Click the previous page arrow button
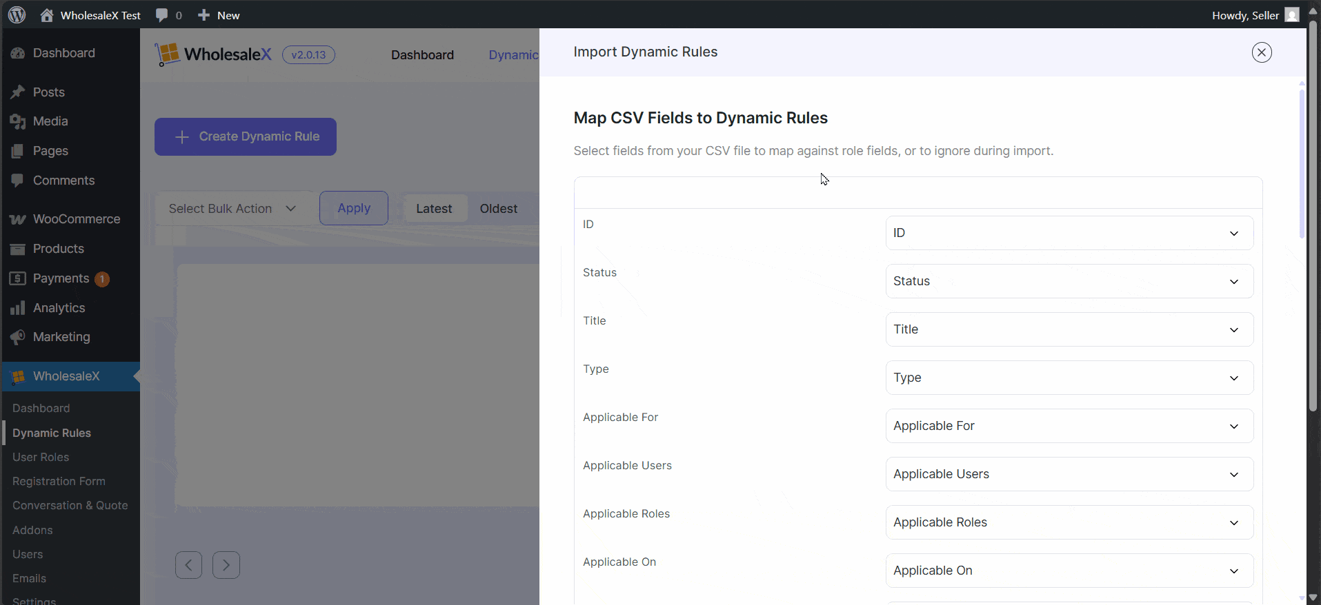This screenshot has height=605, width=1321. 188,565
